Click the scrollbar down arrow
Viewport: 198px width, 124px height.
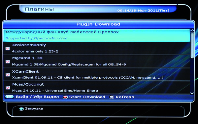(x=192, y=93)
